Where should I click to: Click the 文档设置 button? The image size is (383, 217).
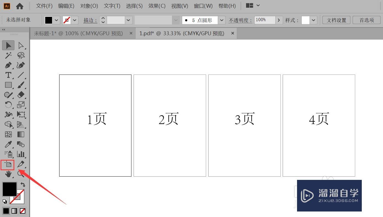point(336,20)
